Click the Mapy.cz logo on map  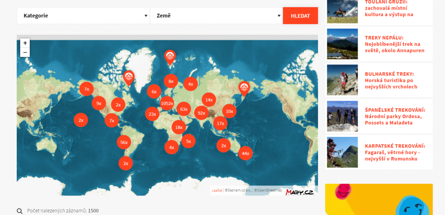coord(299,192)
